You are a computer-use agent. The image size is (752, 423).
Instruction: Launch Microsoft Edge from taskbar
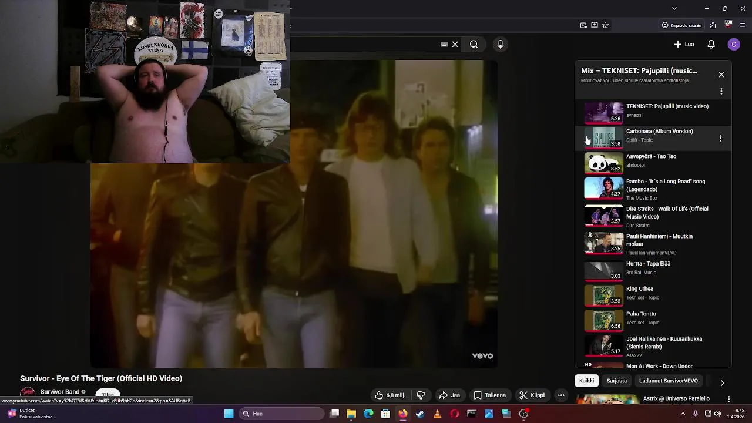368,414
